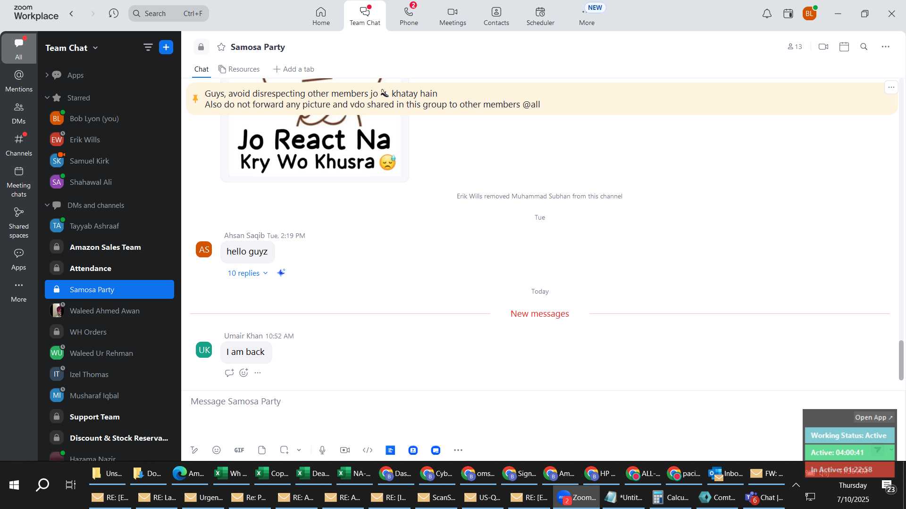Go to the Scheduler tab
The width and height of the screenshot is (906, 509).
(540, 16)
